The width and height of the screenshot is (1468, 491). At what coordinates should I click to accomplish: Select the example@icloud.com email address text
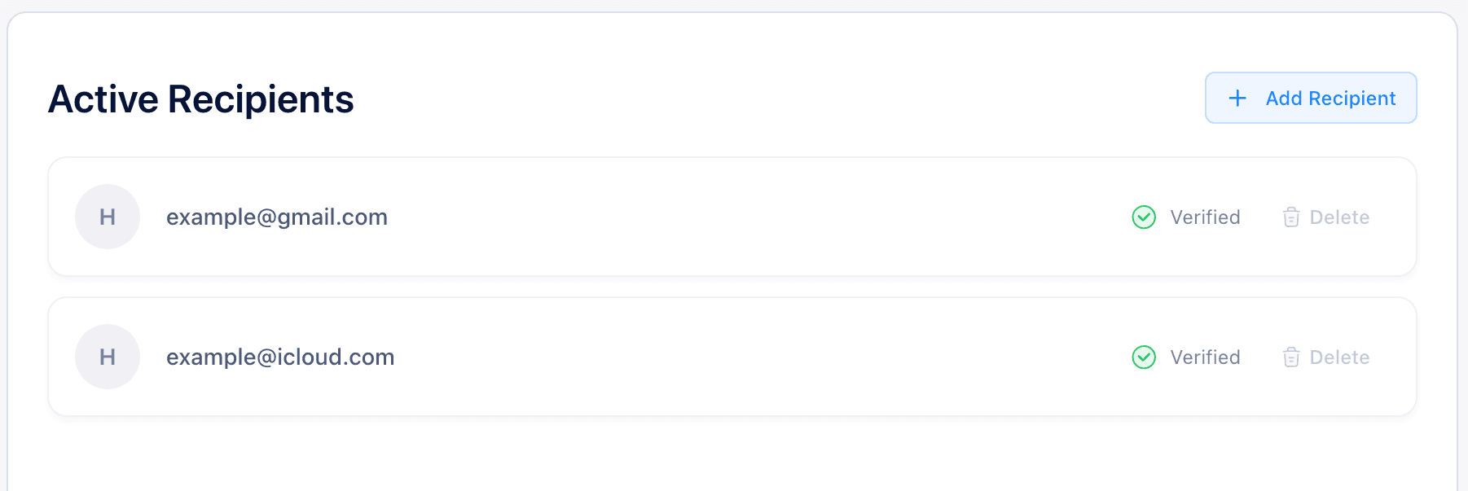tap(280, 357)
